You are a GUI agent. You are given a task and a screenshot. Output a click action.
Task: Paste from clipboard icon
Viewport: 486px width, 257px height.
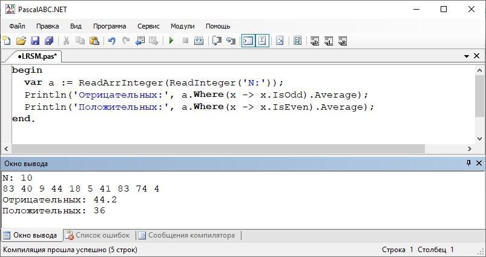tap(94, 41)
